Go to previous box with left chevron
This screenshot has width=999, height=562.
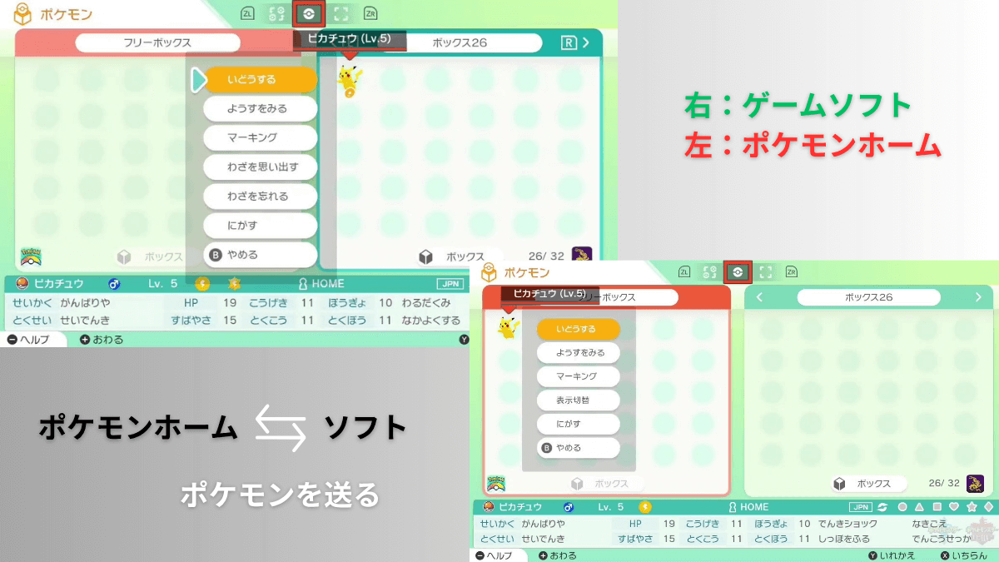click(759, 297)
